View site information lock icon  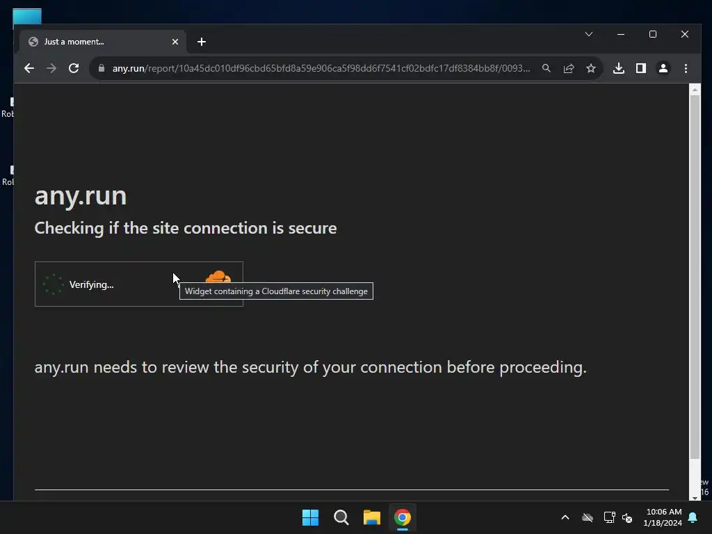[102, 68]
